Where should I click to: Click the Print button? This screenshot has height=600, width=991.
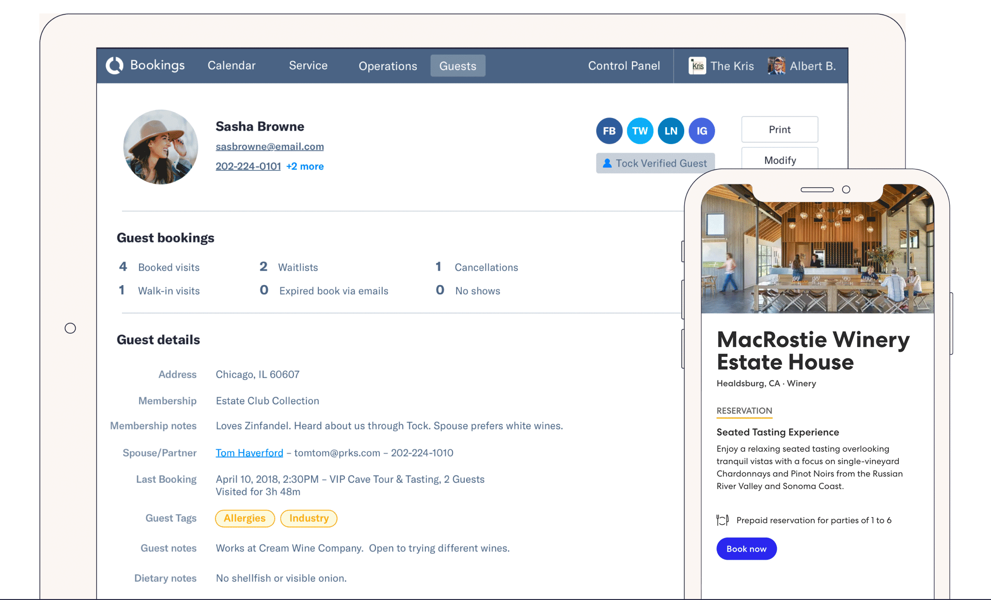pyautogui.click(x=780, y=130)
